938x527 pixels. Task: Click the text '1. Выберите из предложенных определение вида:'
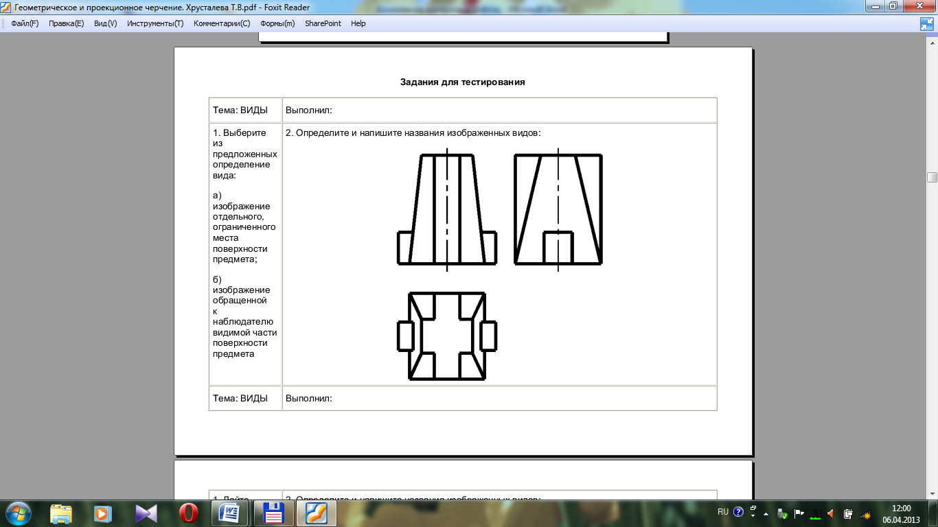tap(245, 154)
